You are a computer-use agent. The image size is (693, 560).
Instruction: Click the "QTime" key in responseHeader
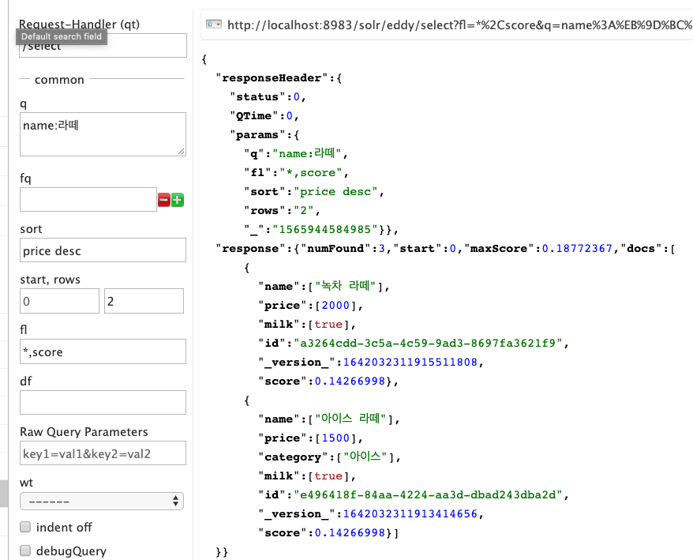point(254,116)
